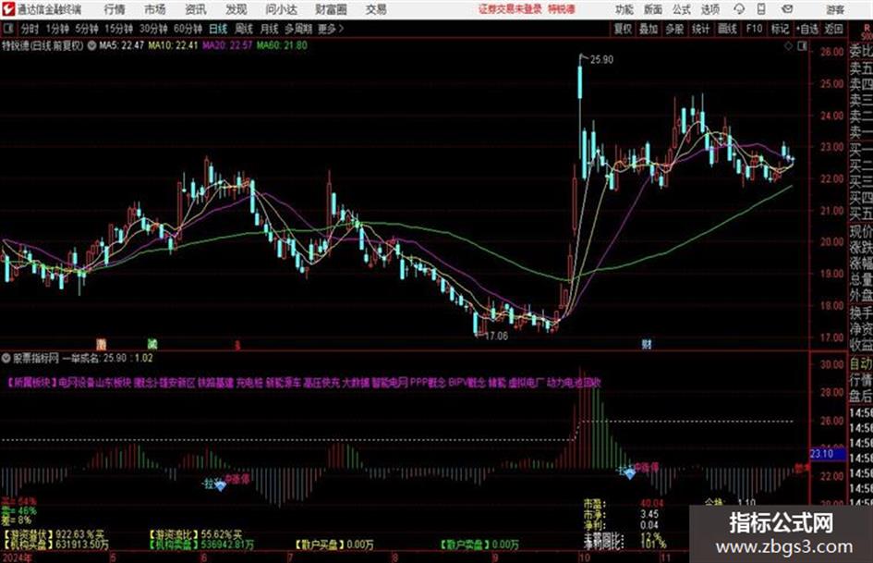Click the 散户买盘 0.00万 value
The height and width of the screenshot is (563, 873).
coord(359,544)
